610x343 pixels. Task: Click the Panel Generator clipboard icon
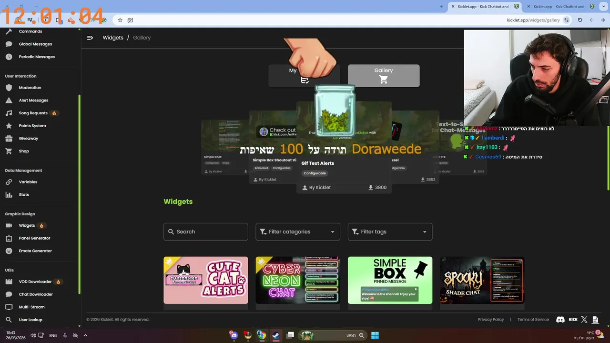pos(9,238)
